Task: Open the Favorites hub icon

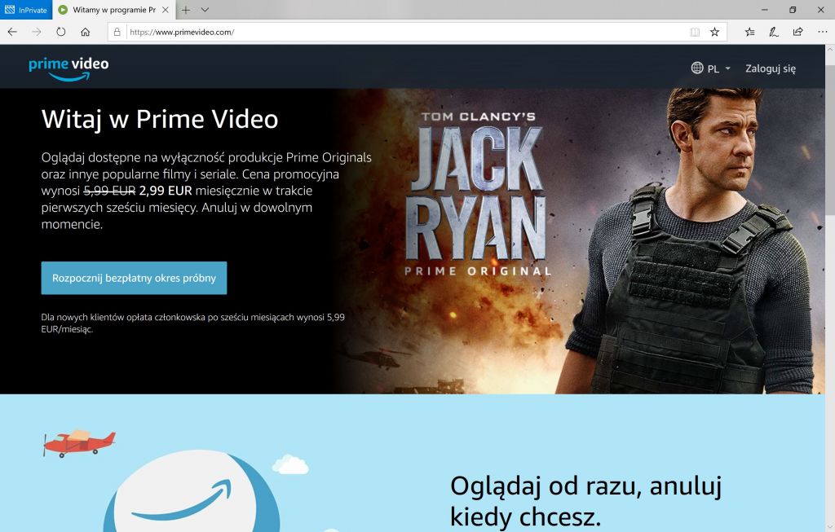Action: [750, 32]
